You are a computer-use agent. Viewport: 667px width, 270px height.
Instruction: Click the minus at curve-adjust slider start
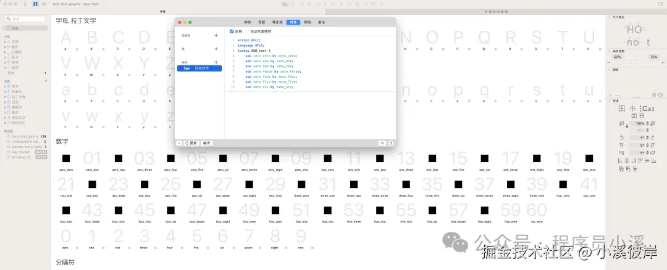tap(609, 62)
